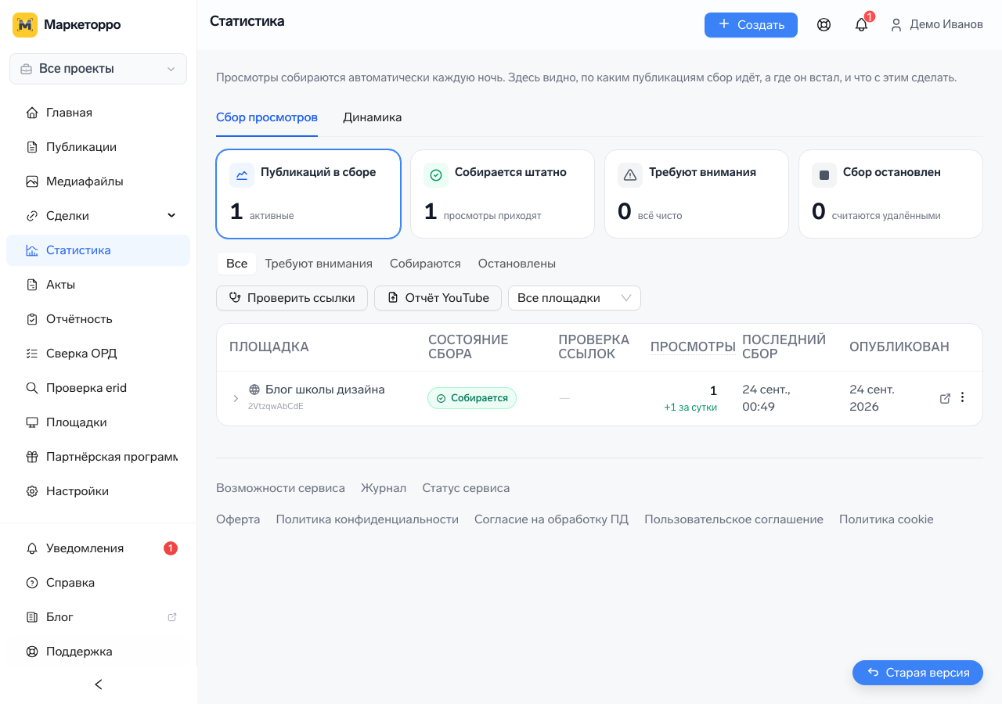This screenshot has width=1002, height=704.
Task: Open the Все проекты project selector
Action: [98, 69]
